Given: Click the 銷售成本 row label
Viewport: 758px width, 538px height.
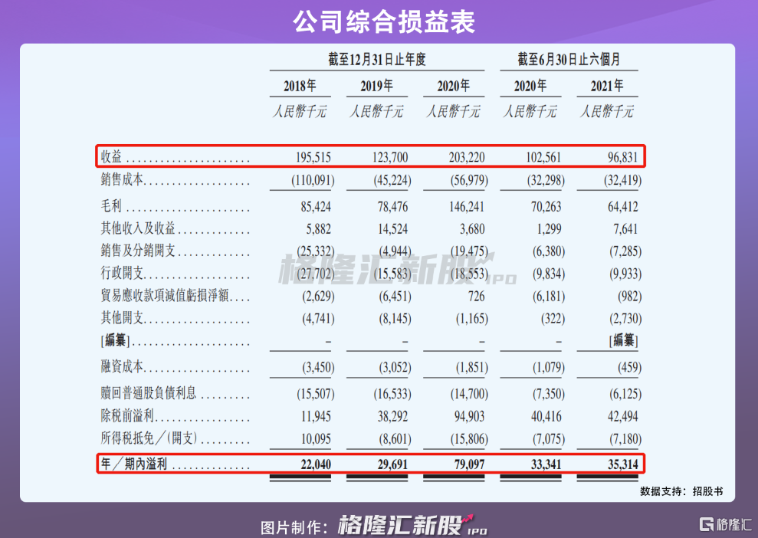Looking at the screenshot, I should click(x=123, y=181).
